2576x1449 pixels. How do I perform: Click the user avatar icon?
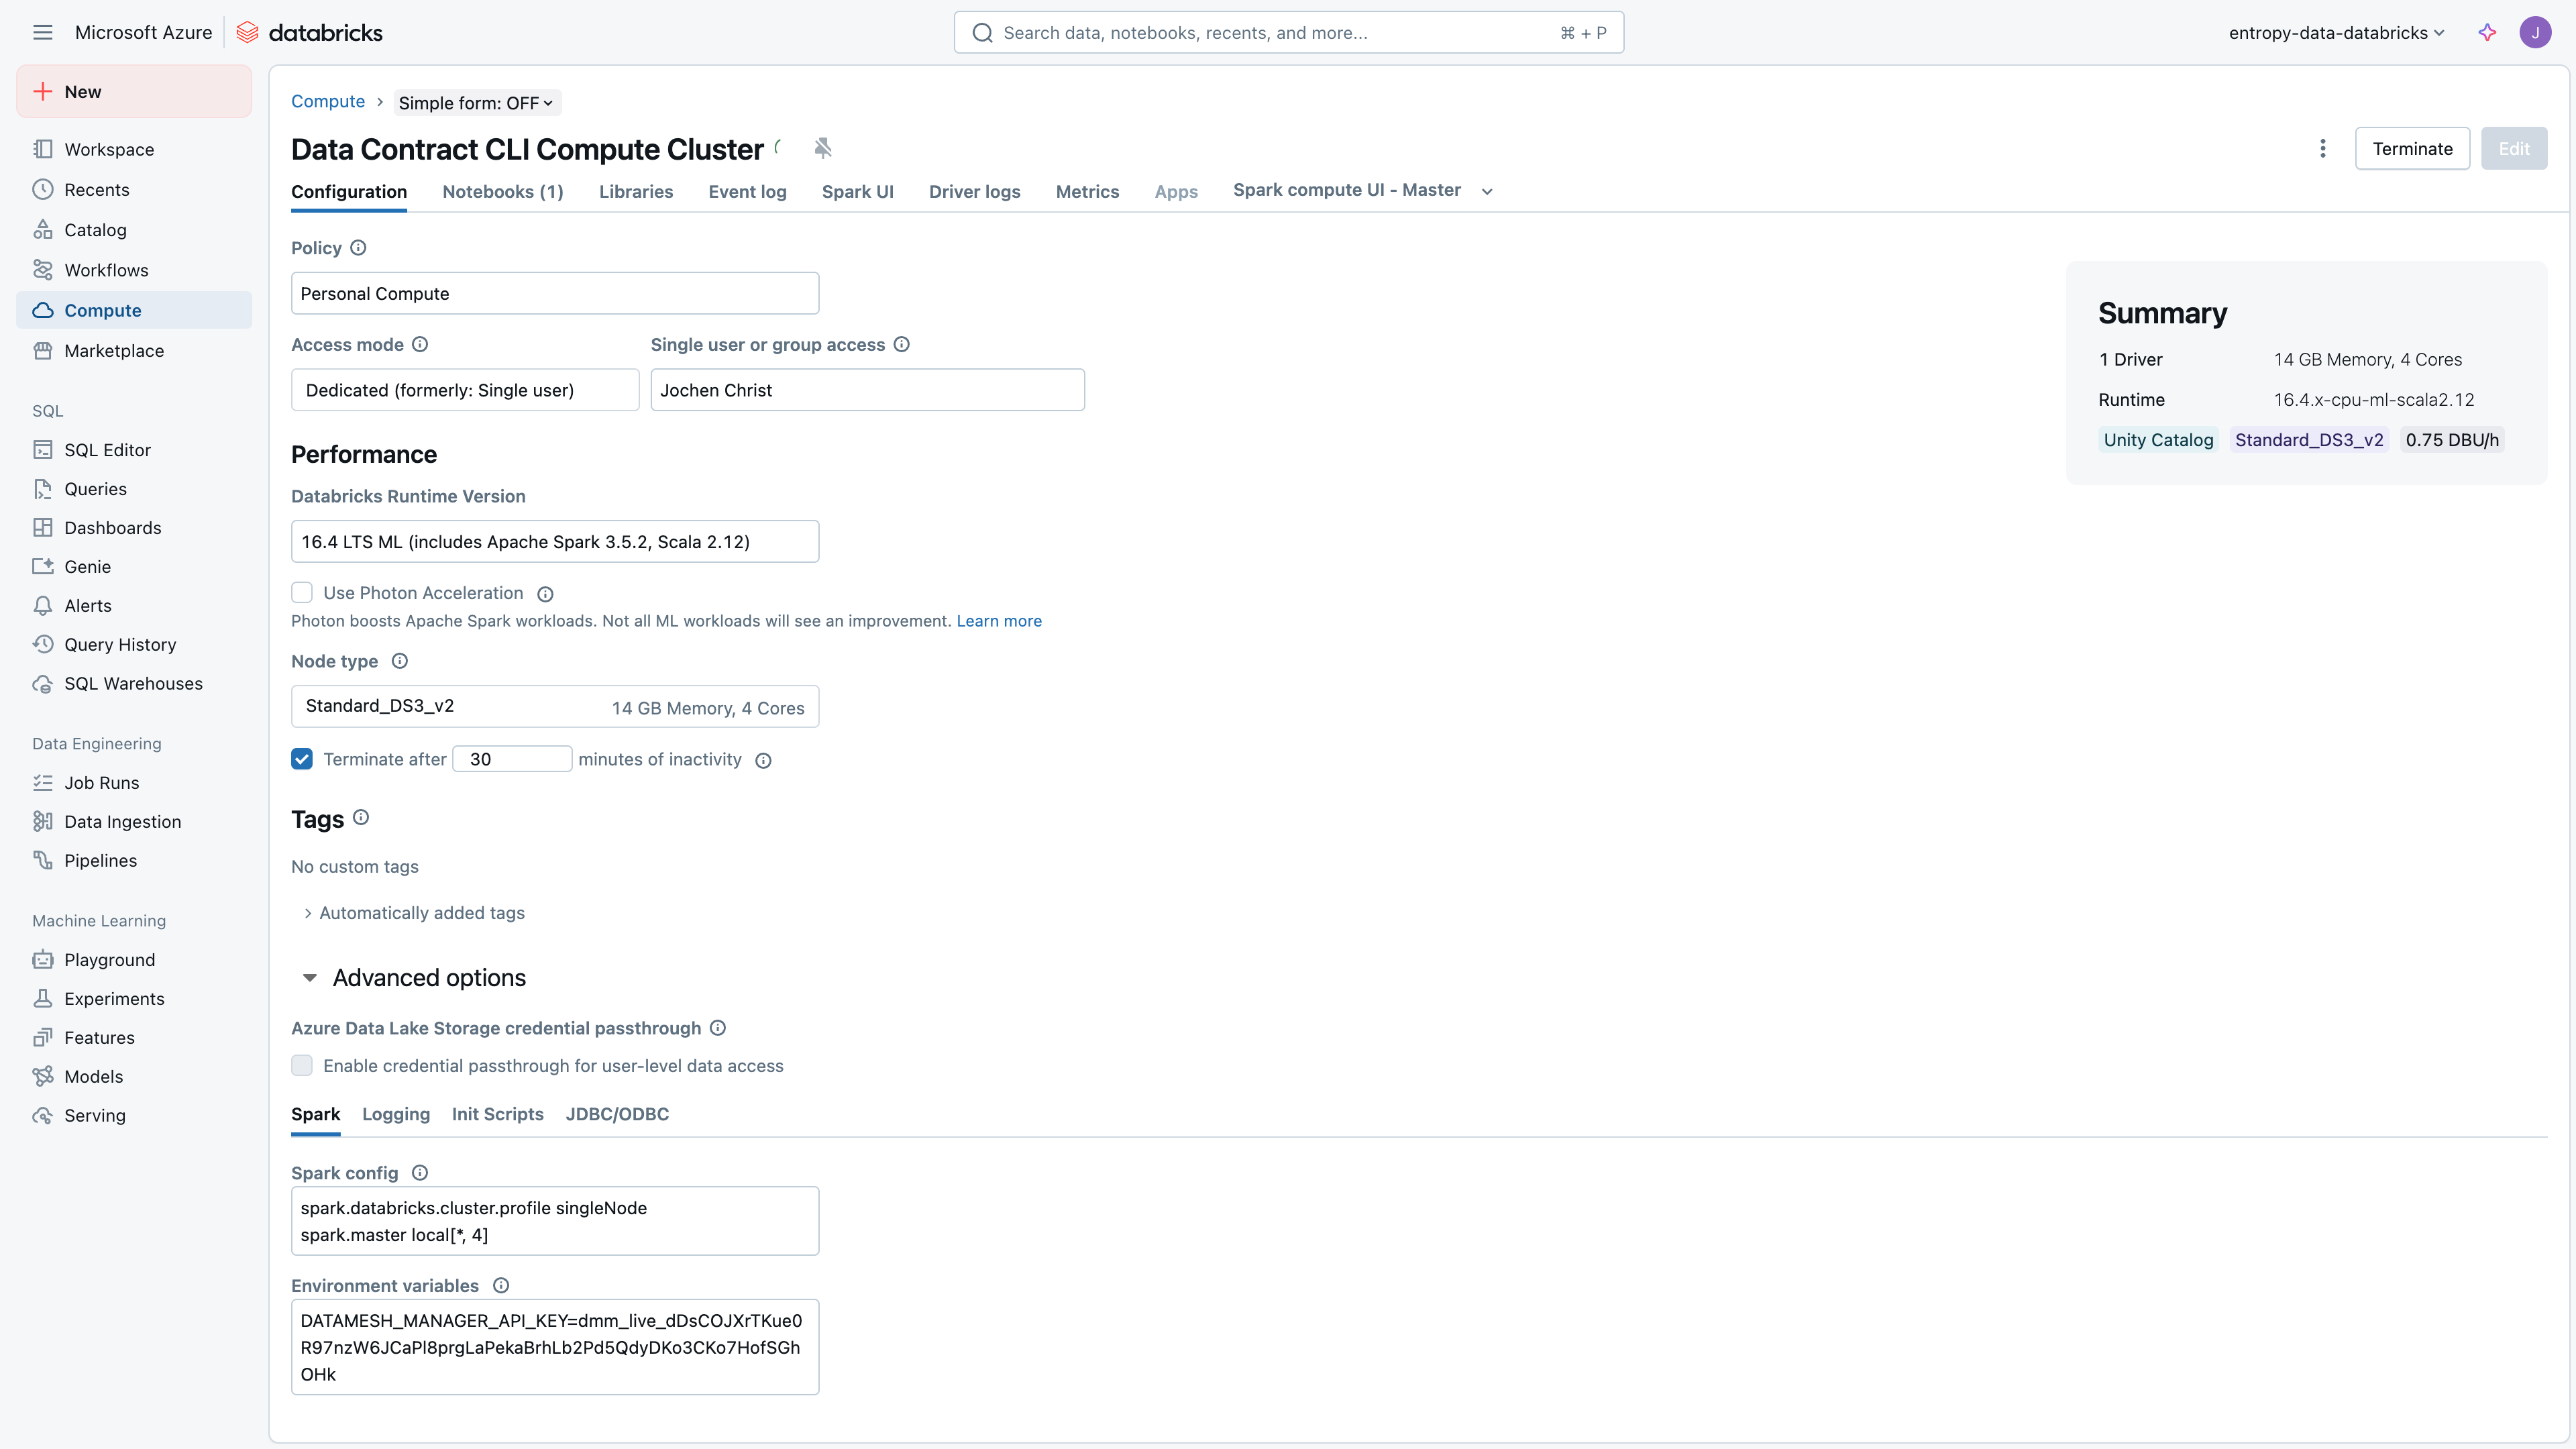pyautogui.click(x=2535, y=32)
